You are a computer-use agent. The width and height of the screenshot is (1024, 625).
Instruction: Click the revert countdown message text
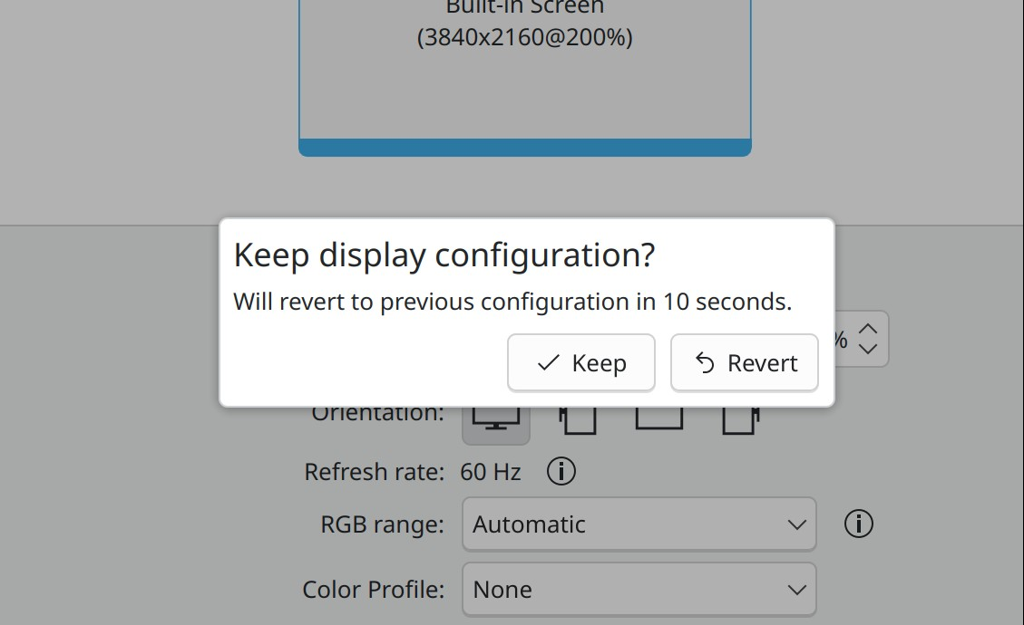(x=512, y=302)
